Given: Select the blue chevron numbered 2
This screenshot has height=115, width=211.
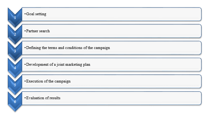Looking at the screenshot, I should [15, 34].
